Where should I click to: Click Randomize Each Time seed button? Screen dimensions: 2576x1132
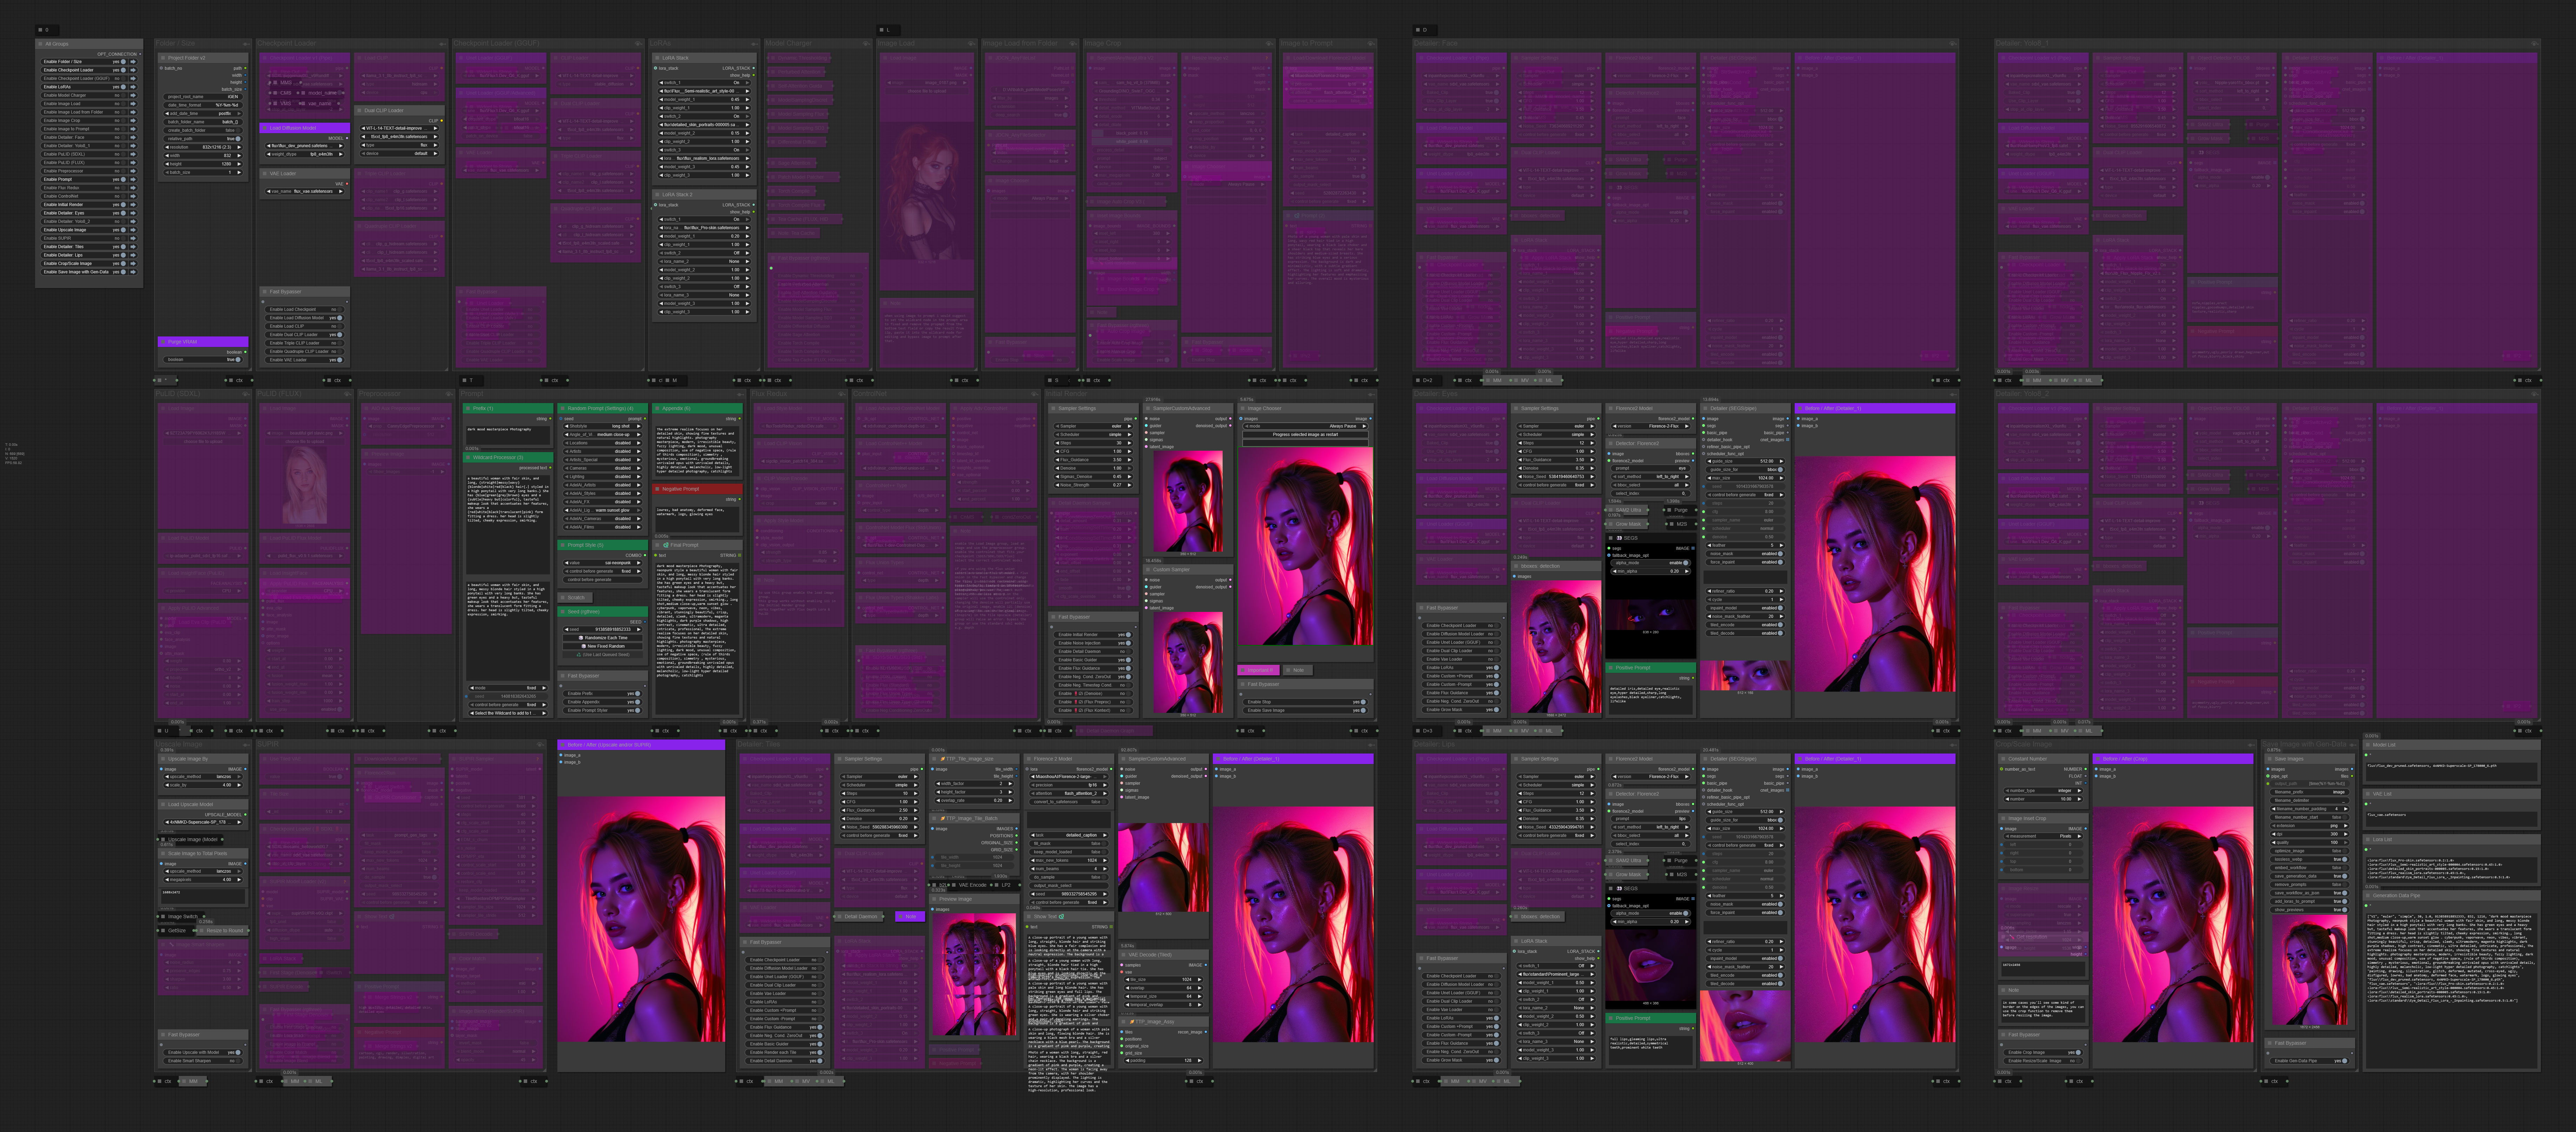pyautogui.click(x=603, y=638)
